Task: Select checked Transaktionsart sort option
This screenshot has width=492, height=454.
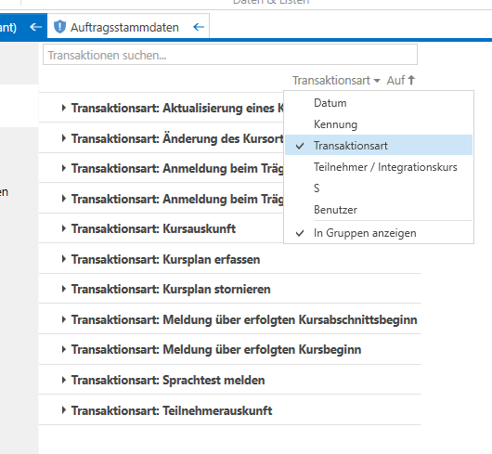Action: 379,145
